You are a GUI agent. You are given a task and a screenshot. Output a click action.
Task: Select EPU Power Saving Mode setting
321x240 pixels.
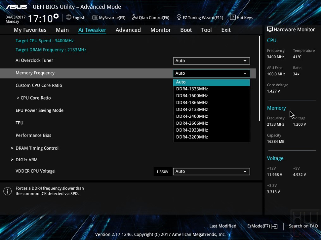click(39, 111)
